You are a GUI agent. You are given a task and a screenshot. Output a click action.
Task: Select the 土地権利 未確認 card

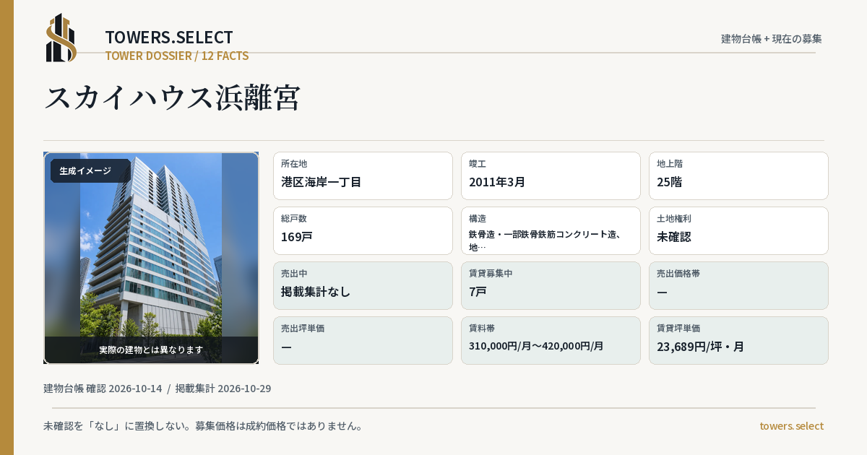738,230
